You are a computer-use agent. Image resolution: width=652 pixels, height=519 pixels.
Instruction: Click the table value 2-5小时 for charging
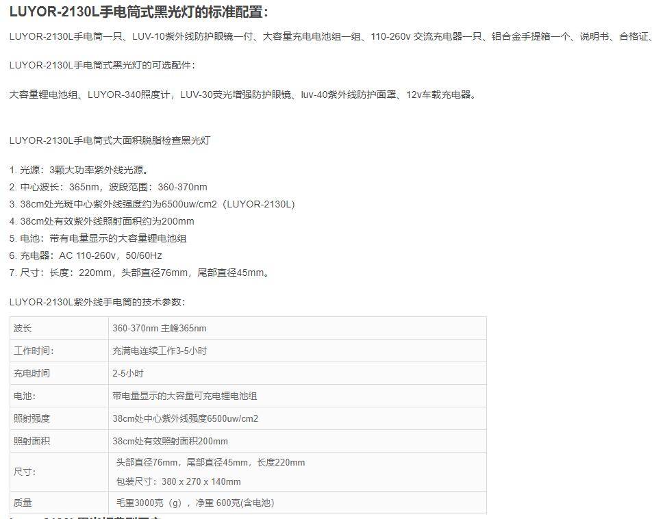[x=128, y=373]
